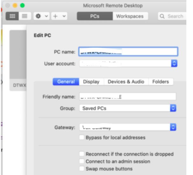This screenshot has height=175, width=193.
Task: Click the PC name field
Action: pyautogui.click(x=128, y=51)
